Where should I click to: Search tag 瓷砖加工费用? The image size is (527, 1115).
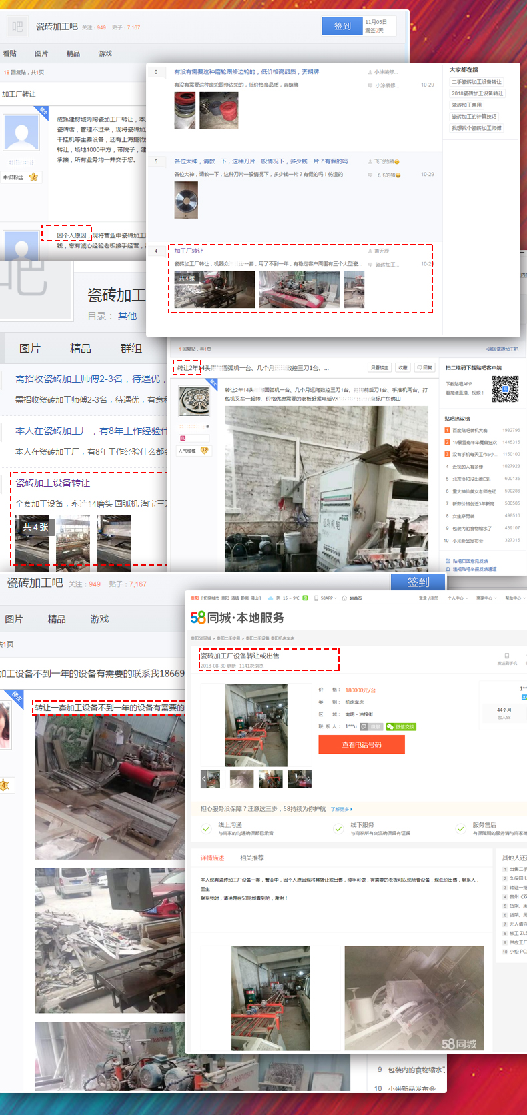click(x=466, y=105)
